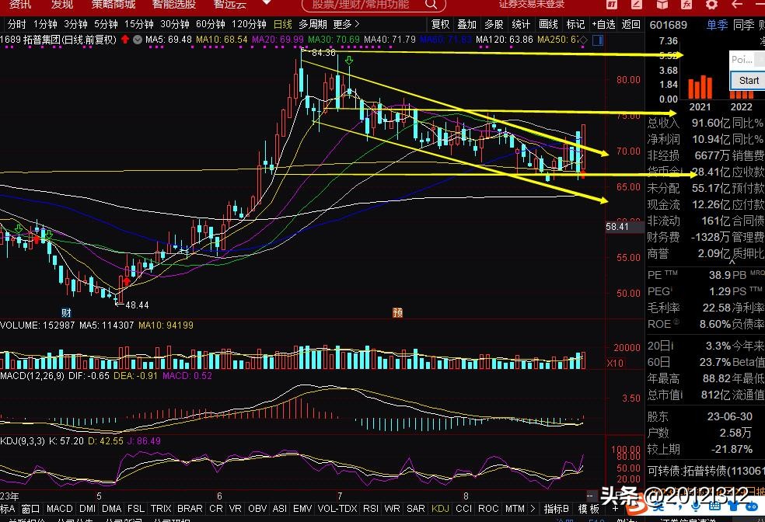Click 统计 statistics button
The image size is (765, 522).
click(x=521, y=24)
